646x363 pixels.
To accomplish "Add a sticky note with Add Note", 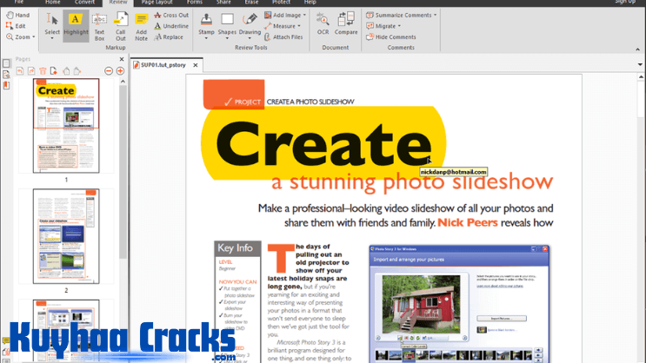I will (142, 26).
